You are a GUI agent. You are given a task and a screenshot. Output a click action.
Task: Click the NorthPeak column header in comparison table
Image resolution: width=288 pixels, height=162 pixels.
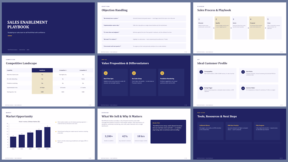[x=42, y=70]
